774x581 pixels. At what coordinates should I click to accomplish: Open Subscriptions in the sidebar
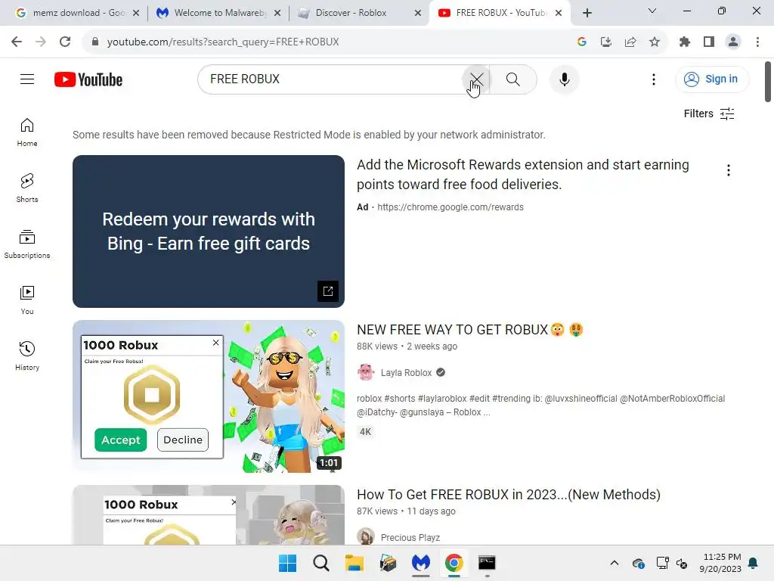27,244
